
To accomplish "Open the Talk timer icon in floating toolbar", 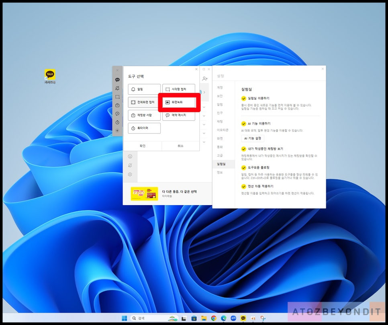I will click(117, 122).
